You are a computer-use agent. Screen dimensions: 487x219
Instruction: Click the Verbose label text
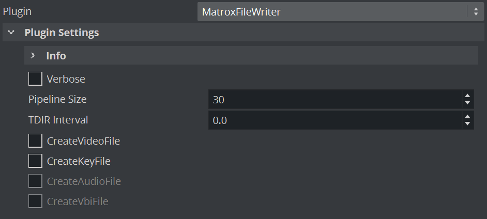tap(66, 80)
